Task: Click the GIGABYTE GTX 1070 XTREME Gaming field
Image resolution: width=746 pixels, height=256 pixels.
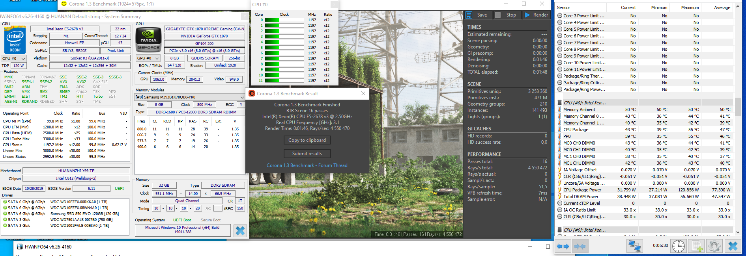Action: [204, 29]
